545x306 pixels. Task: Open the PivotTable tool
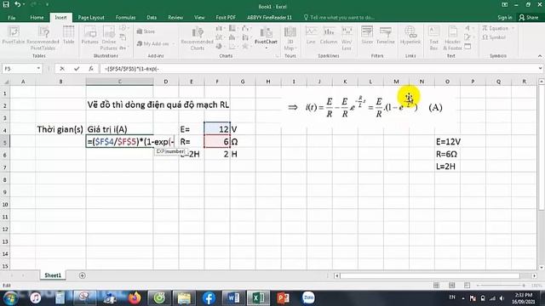pyautogui.click(x=14, y=36)
